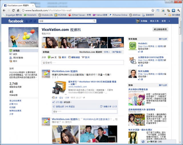Open first photo strip thumbnail
This screenshot has width=183, height=145.
click(50, 43)
